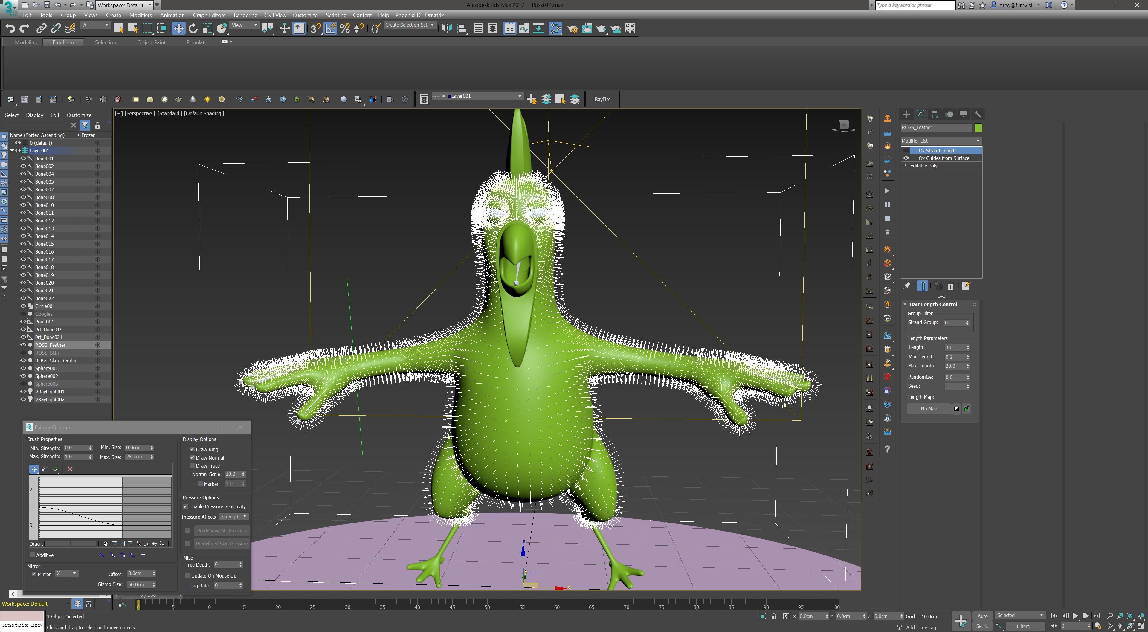The height and width of the screenshot is (632, 1148).
Task: Collapse the Layer001 tree node
Action: coord(12,151)
